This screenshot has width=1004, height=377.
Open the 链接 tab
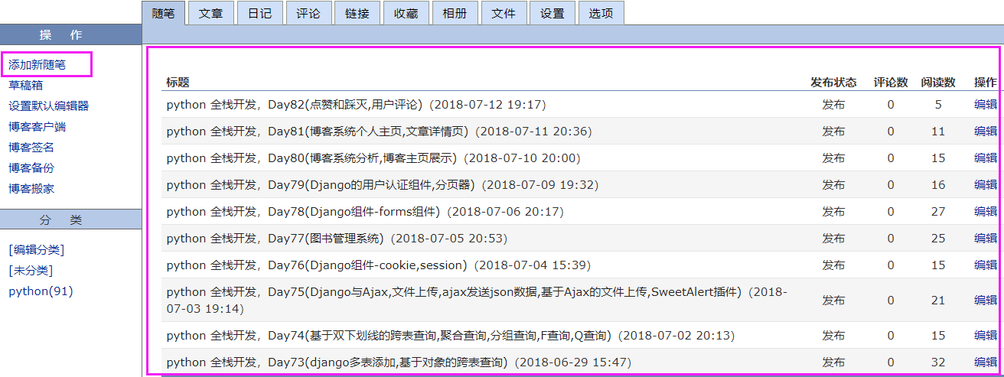click(x=357, y=13)
